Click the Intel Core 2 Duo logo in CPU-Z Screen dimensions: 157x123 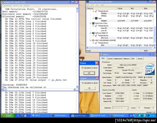tap(150, 69)
